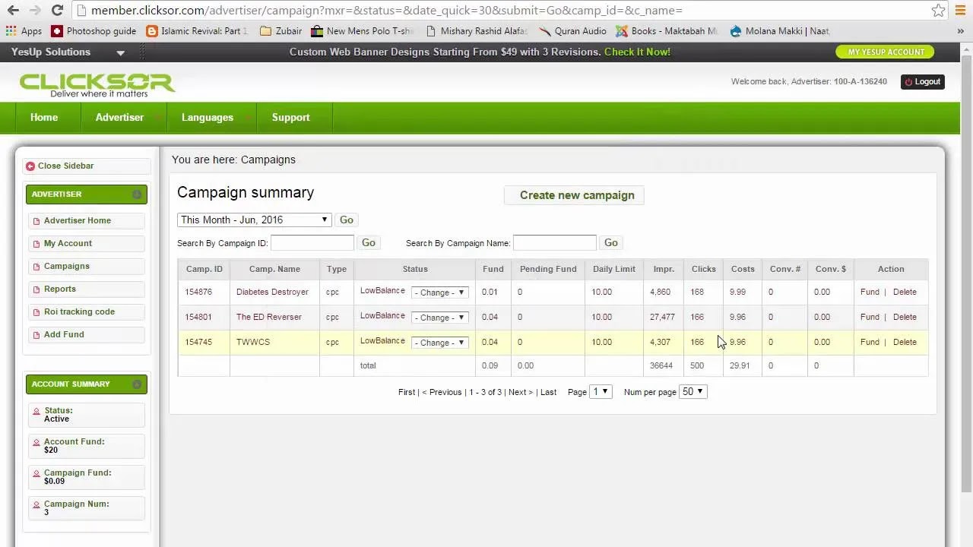Image resolution: width=973 pixels, height=547 pixels.
Task: Click Fund for The ED Reverser campaign
Action: click(x=870, y=317)
